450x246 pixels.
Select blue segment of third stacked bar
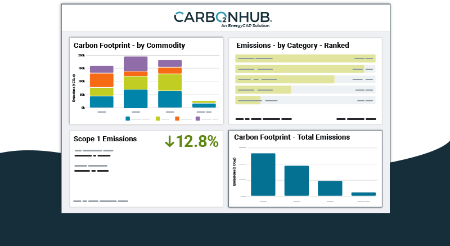(170, 99)
